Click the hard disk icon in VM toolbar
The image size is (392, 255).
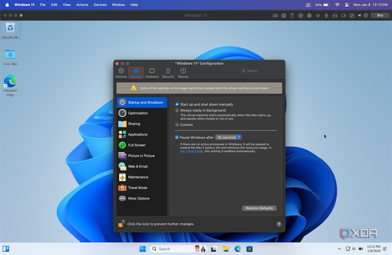(335, 16)
